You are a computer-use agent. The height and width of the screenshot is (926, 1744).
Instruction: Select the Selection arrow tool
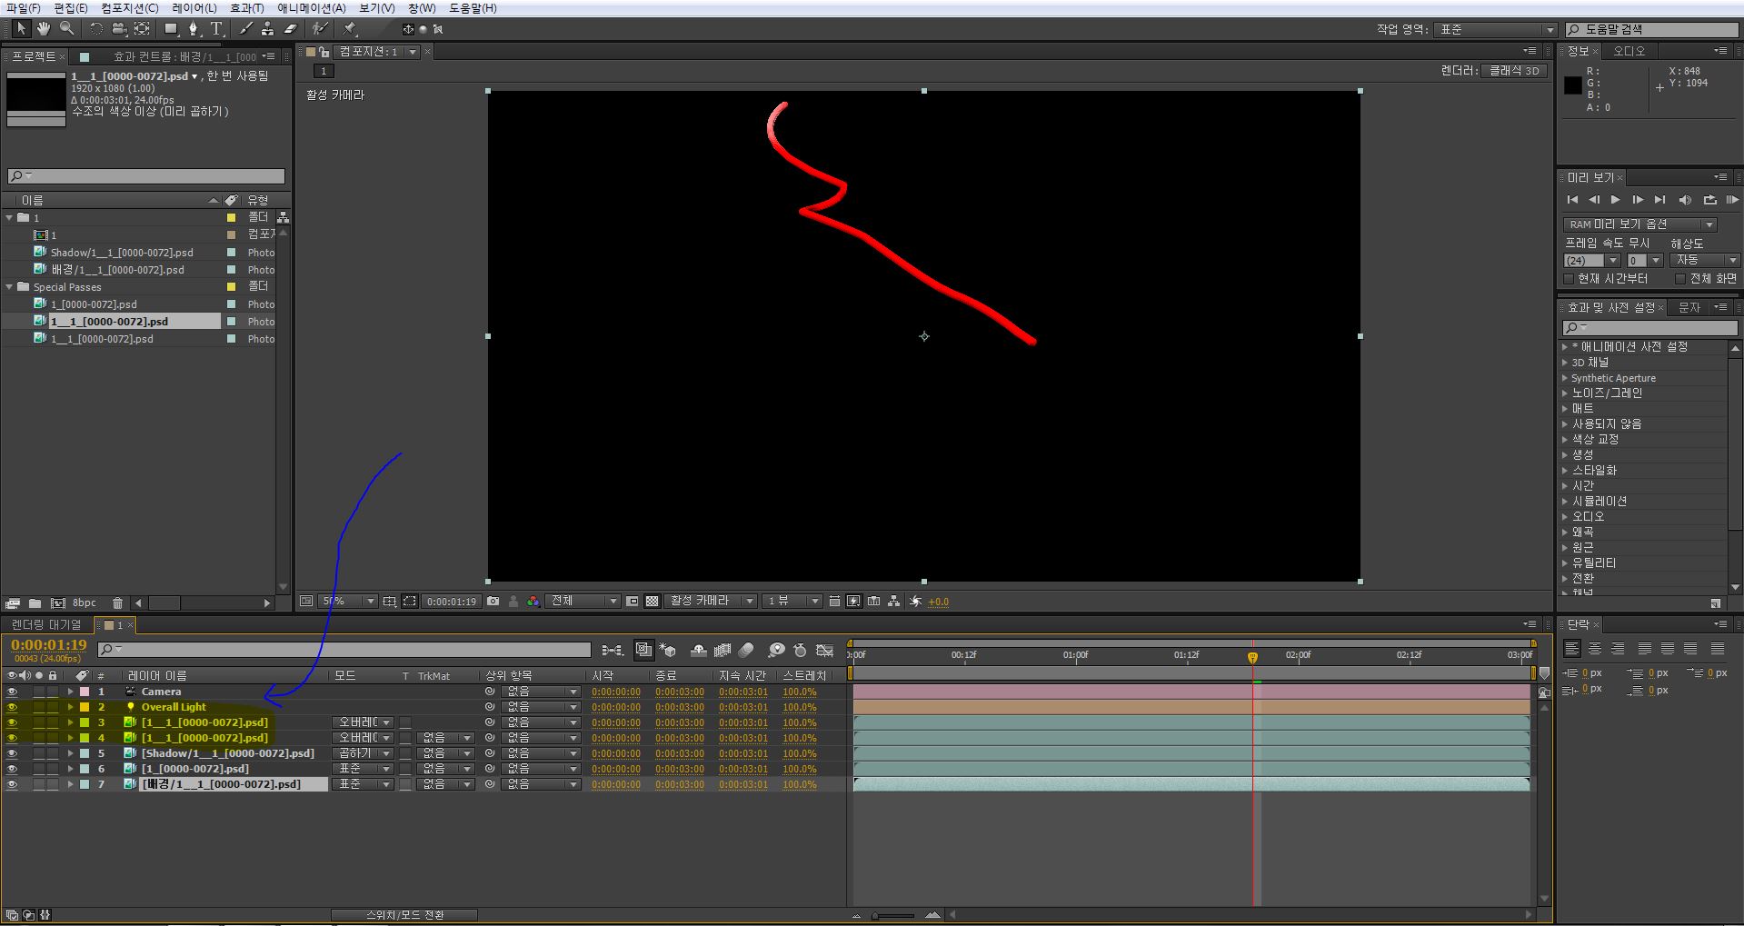coord(21,29)
